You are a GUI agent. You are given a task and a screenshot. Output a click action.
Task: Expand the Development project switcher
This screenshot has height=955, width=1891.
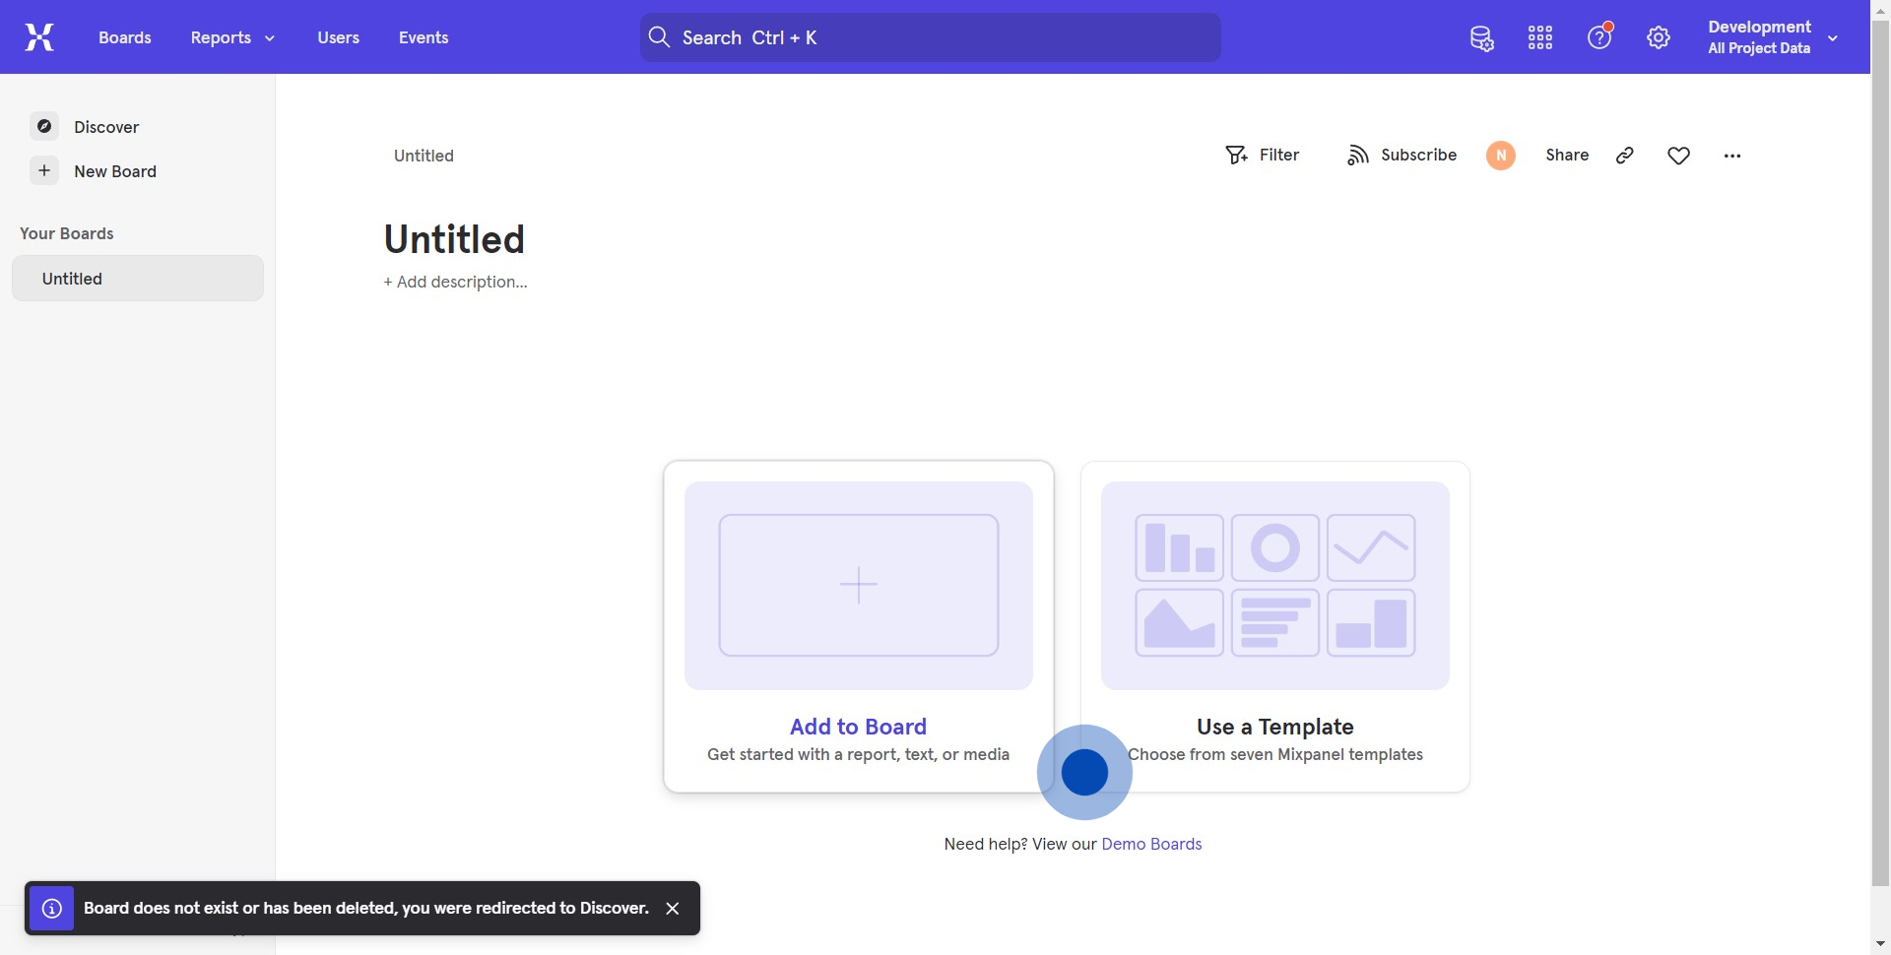[1773, 37]
